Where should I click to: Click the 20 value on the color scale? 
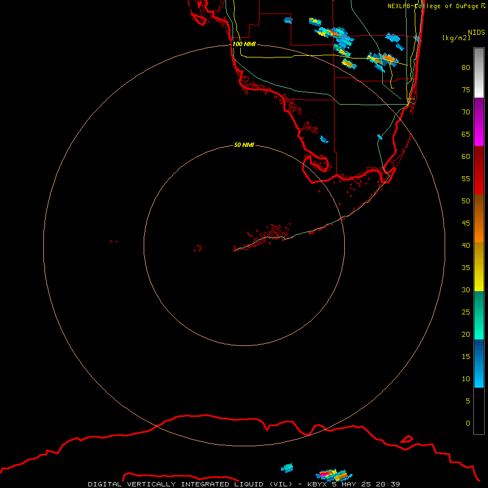pyautogui.click(x=466, y=334)
